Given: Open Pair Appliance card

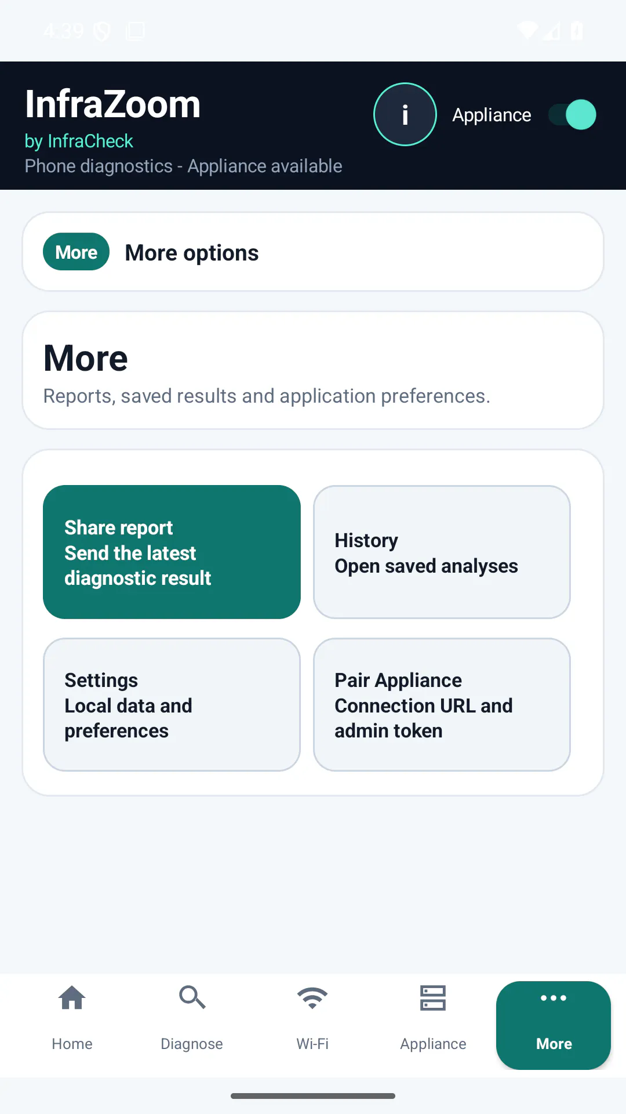Looking at the screenshot, I should 442,704.
